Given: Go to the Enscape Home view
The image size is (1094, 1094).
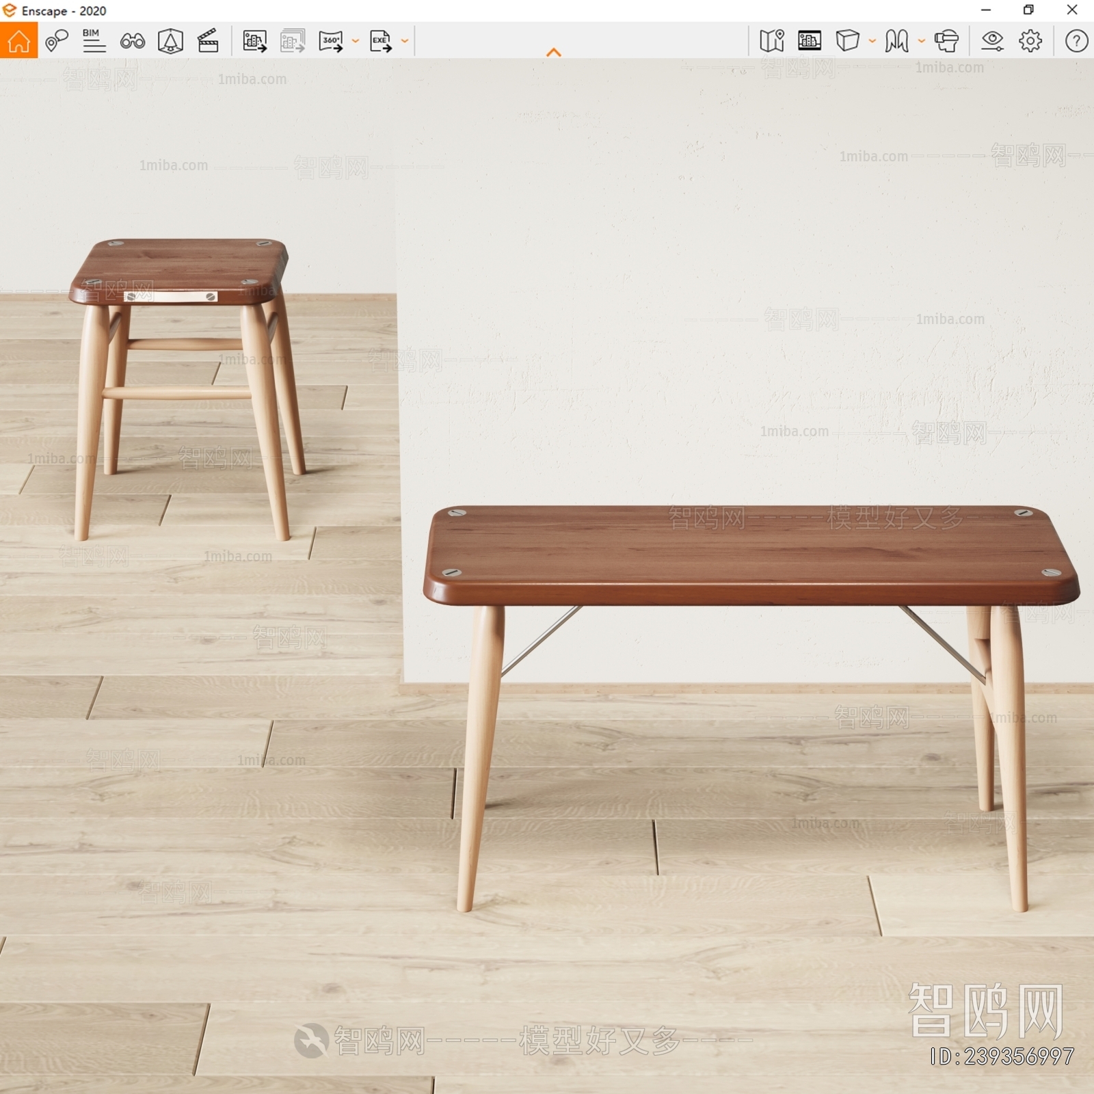Looking at the screenshot, I should click(19, 41).
